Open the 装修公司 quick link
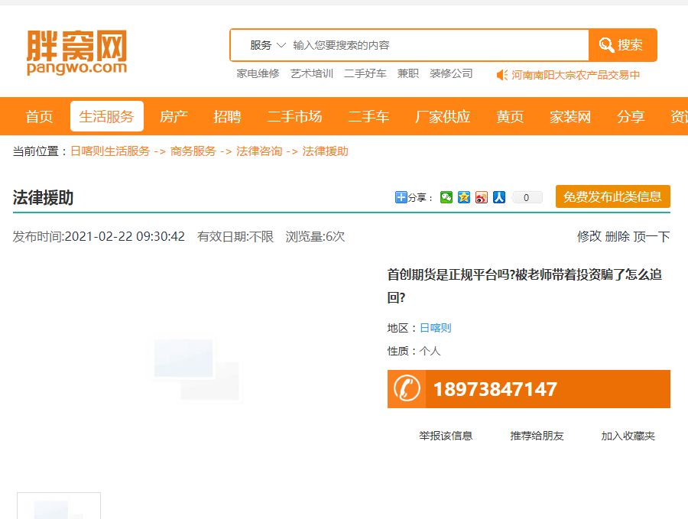 [x=451, y=73]
